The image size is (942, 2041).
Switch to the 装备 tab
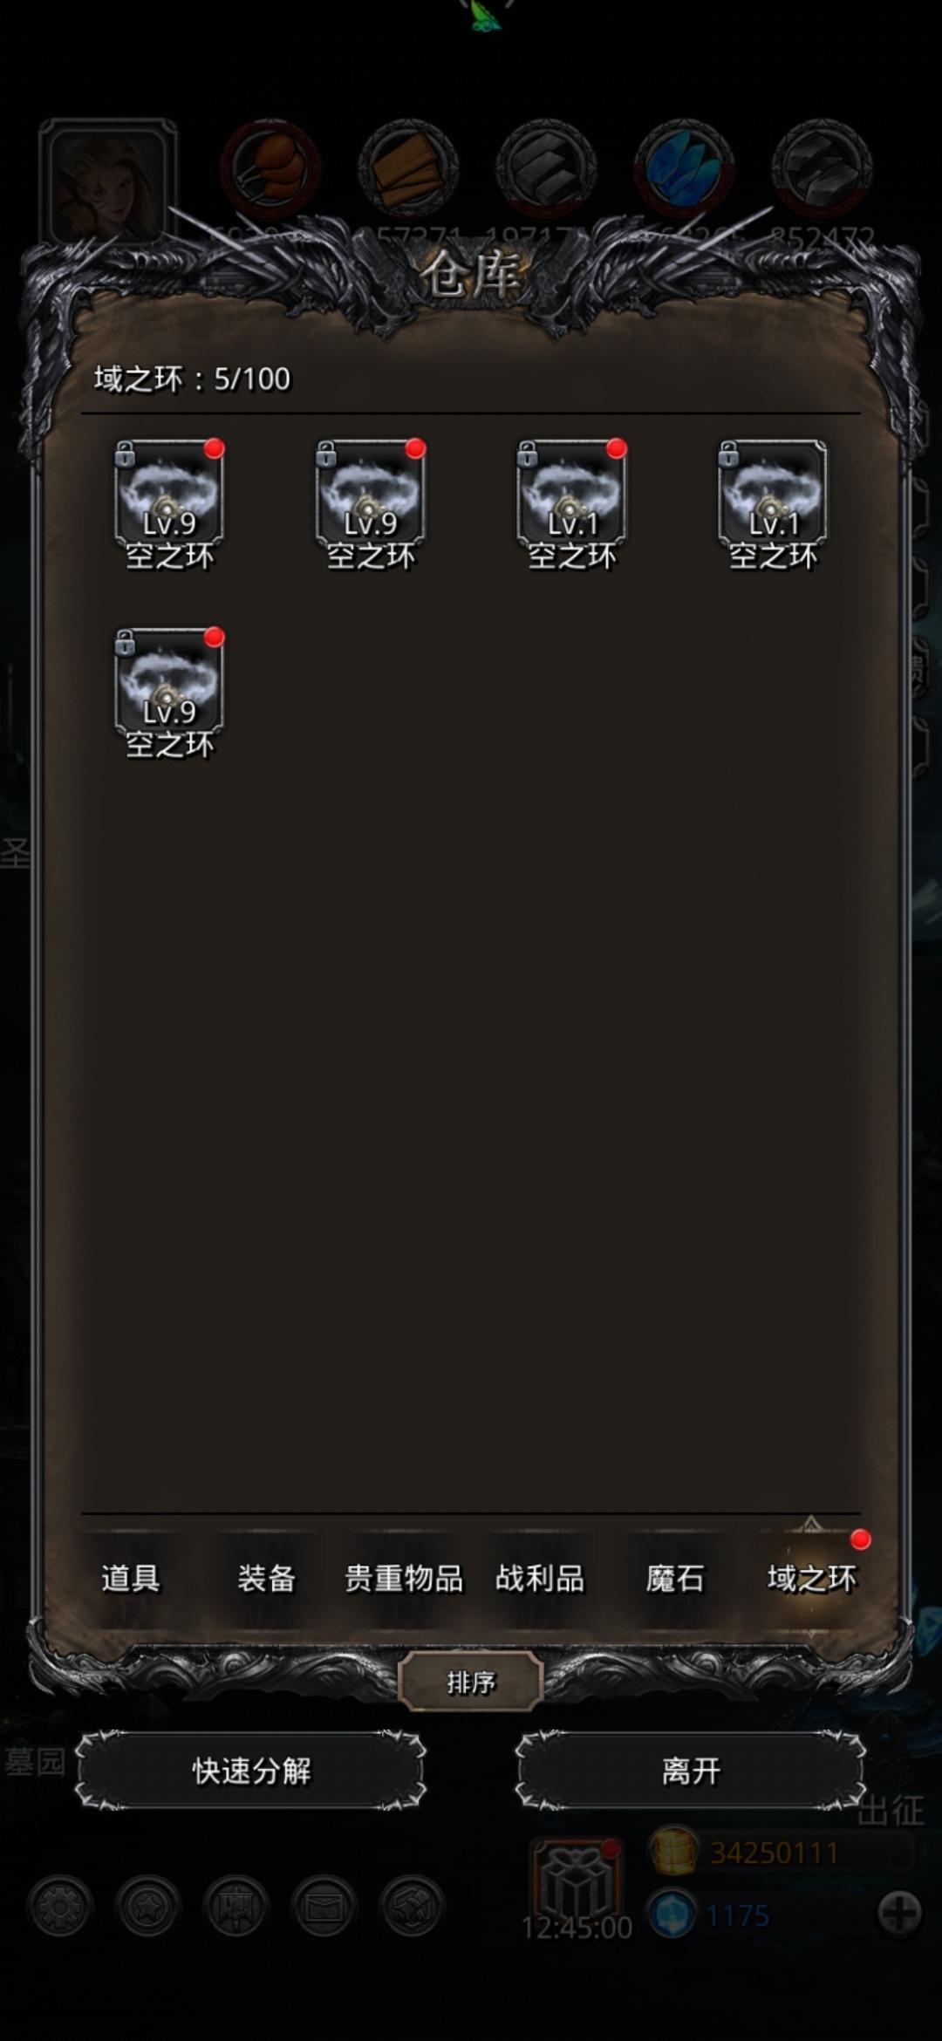tap(267, 1579)
